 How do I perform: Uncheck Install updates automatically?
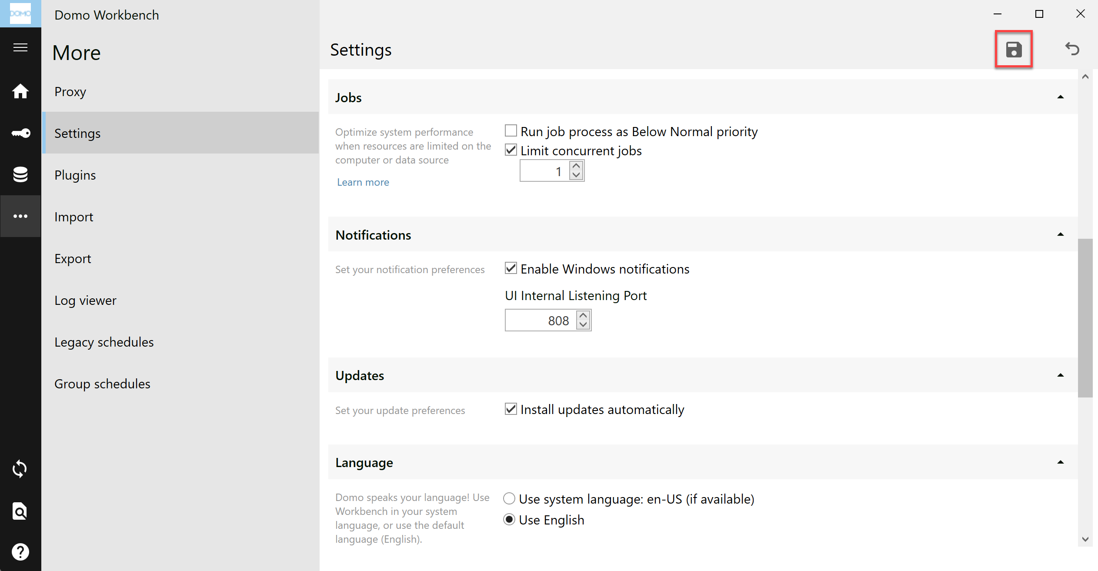click(x=510, y=409)
